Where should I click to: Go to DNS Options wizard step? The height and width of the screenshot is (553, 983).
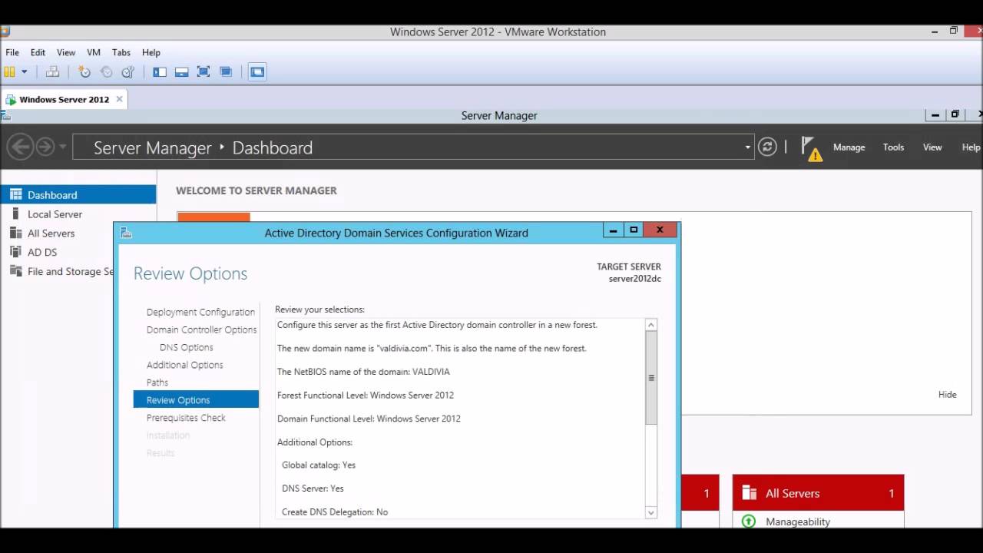(187, 347)
